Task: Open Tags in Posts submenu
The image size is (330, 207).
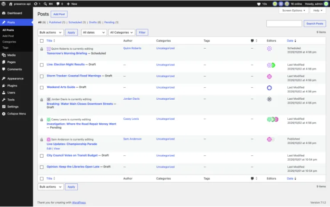Action: pyautogui.click(x=5, y=48)
